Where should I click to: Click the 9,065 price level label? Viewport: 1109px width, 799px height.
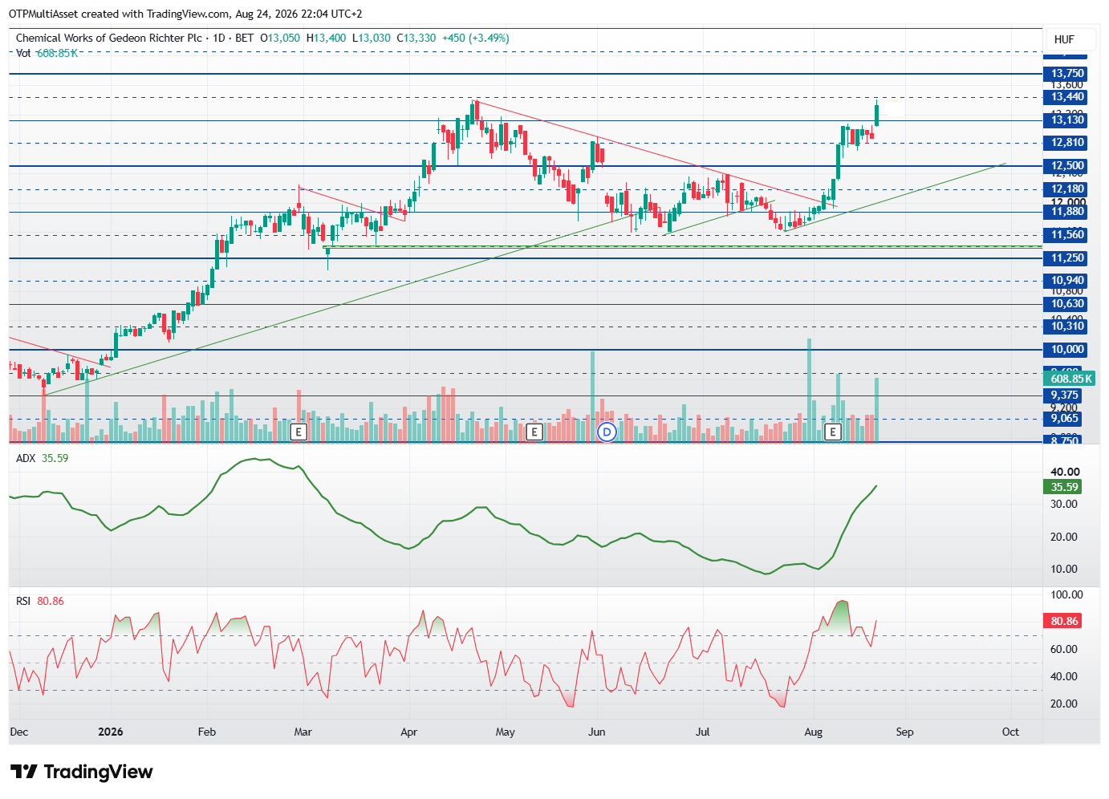click(1064, 419)
